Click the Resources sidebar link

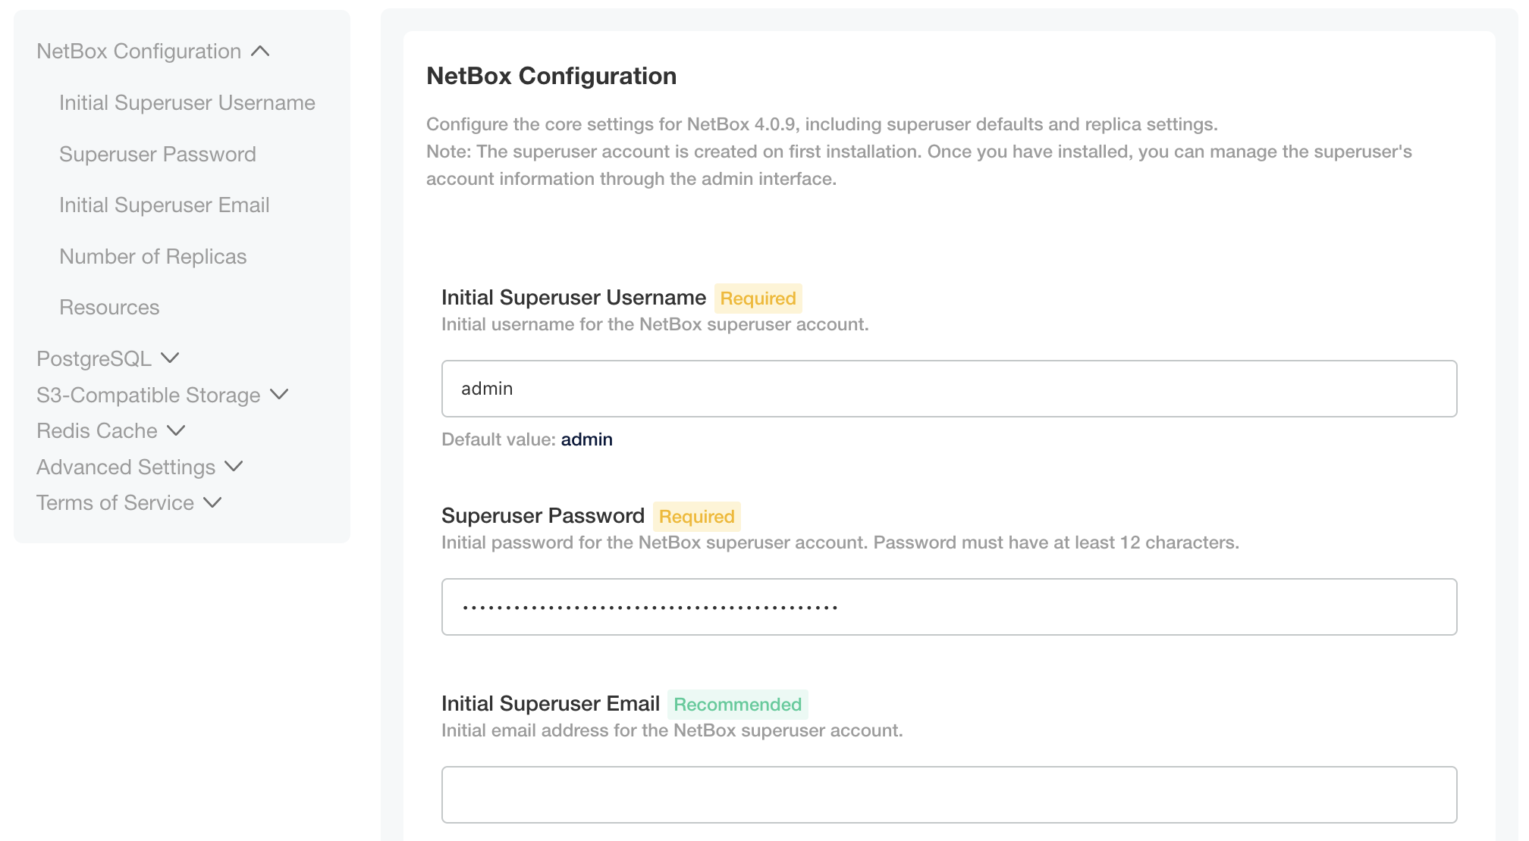point(110,307)
